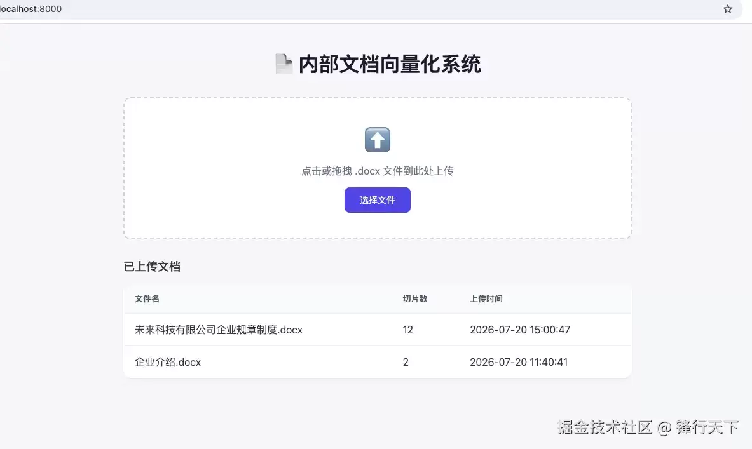
Task: Click the timestamp 2026-07-20 11:40:41
Action: point(519,362)
